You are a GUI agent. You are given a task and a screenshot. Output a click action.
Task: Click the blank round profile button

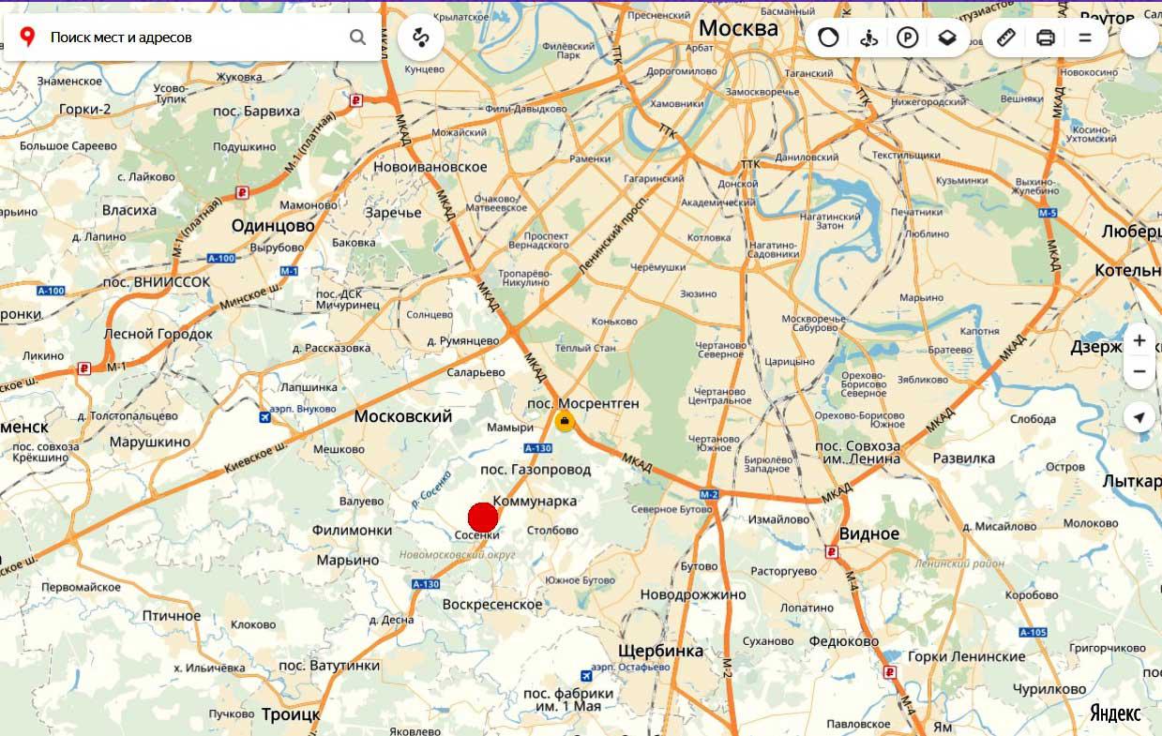(1139, 38)
